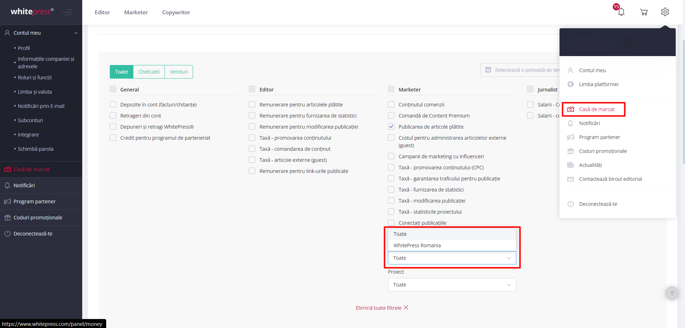Collapse the Contul meu sidebar section
685x328 pixels.
pyautogui.click(x=76, y=33)
